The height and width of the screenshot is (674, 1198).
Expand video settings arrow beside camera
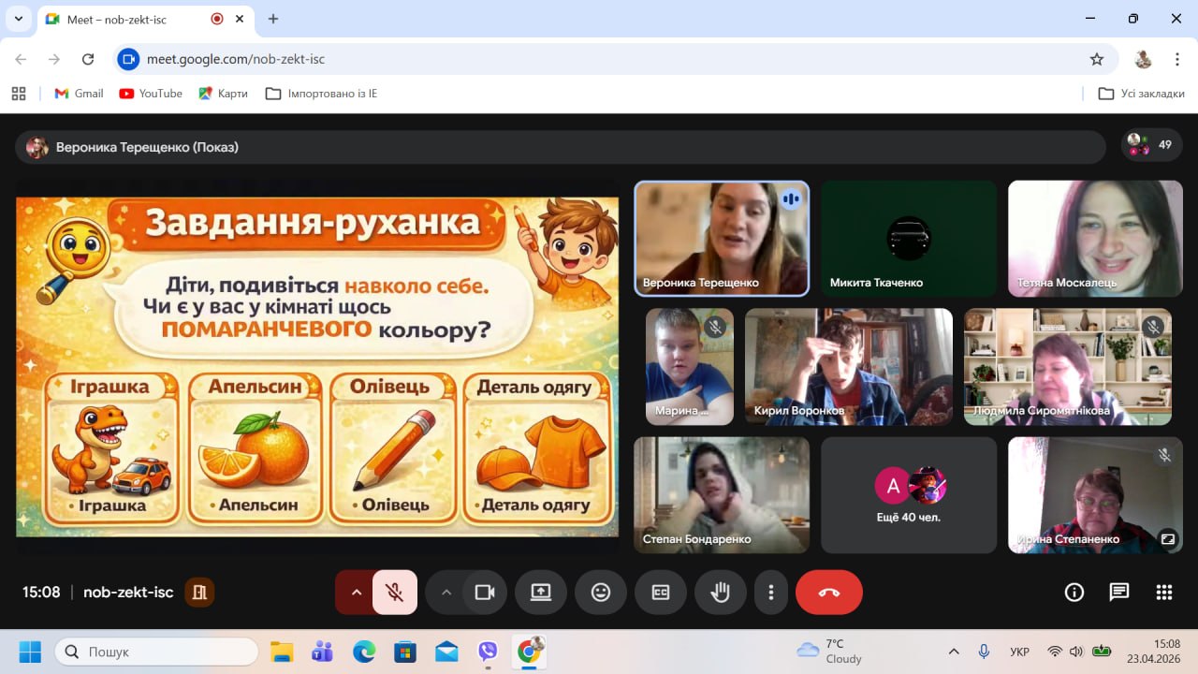(x=446, y=592)
